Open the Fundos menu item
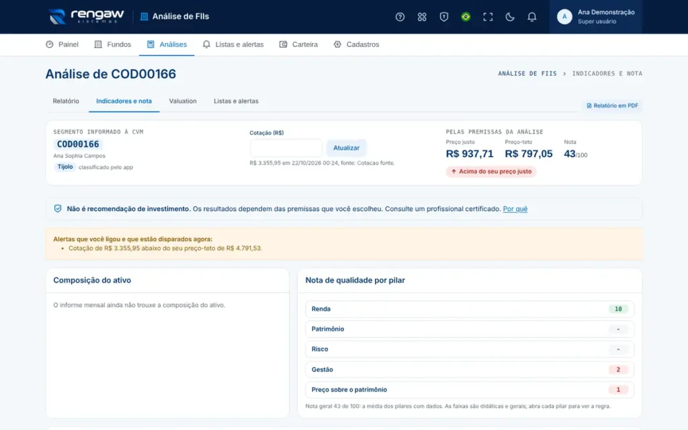The width and height of the screenshot is (688, 430). tap(113, 44)
